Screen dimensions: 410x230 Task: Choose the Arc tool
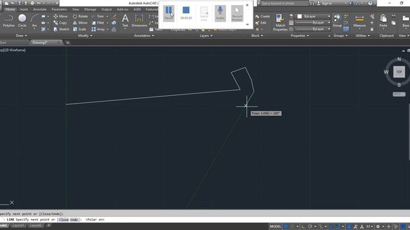pyautogui.click(x=34, y=21)
